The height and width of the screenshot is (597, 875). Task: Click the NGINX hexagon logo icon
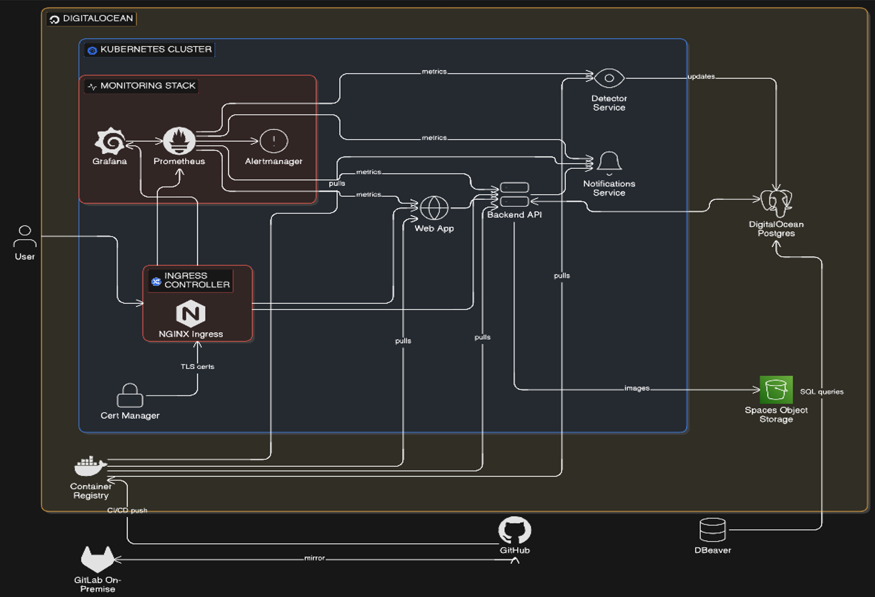click(x=191, y=314)
